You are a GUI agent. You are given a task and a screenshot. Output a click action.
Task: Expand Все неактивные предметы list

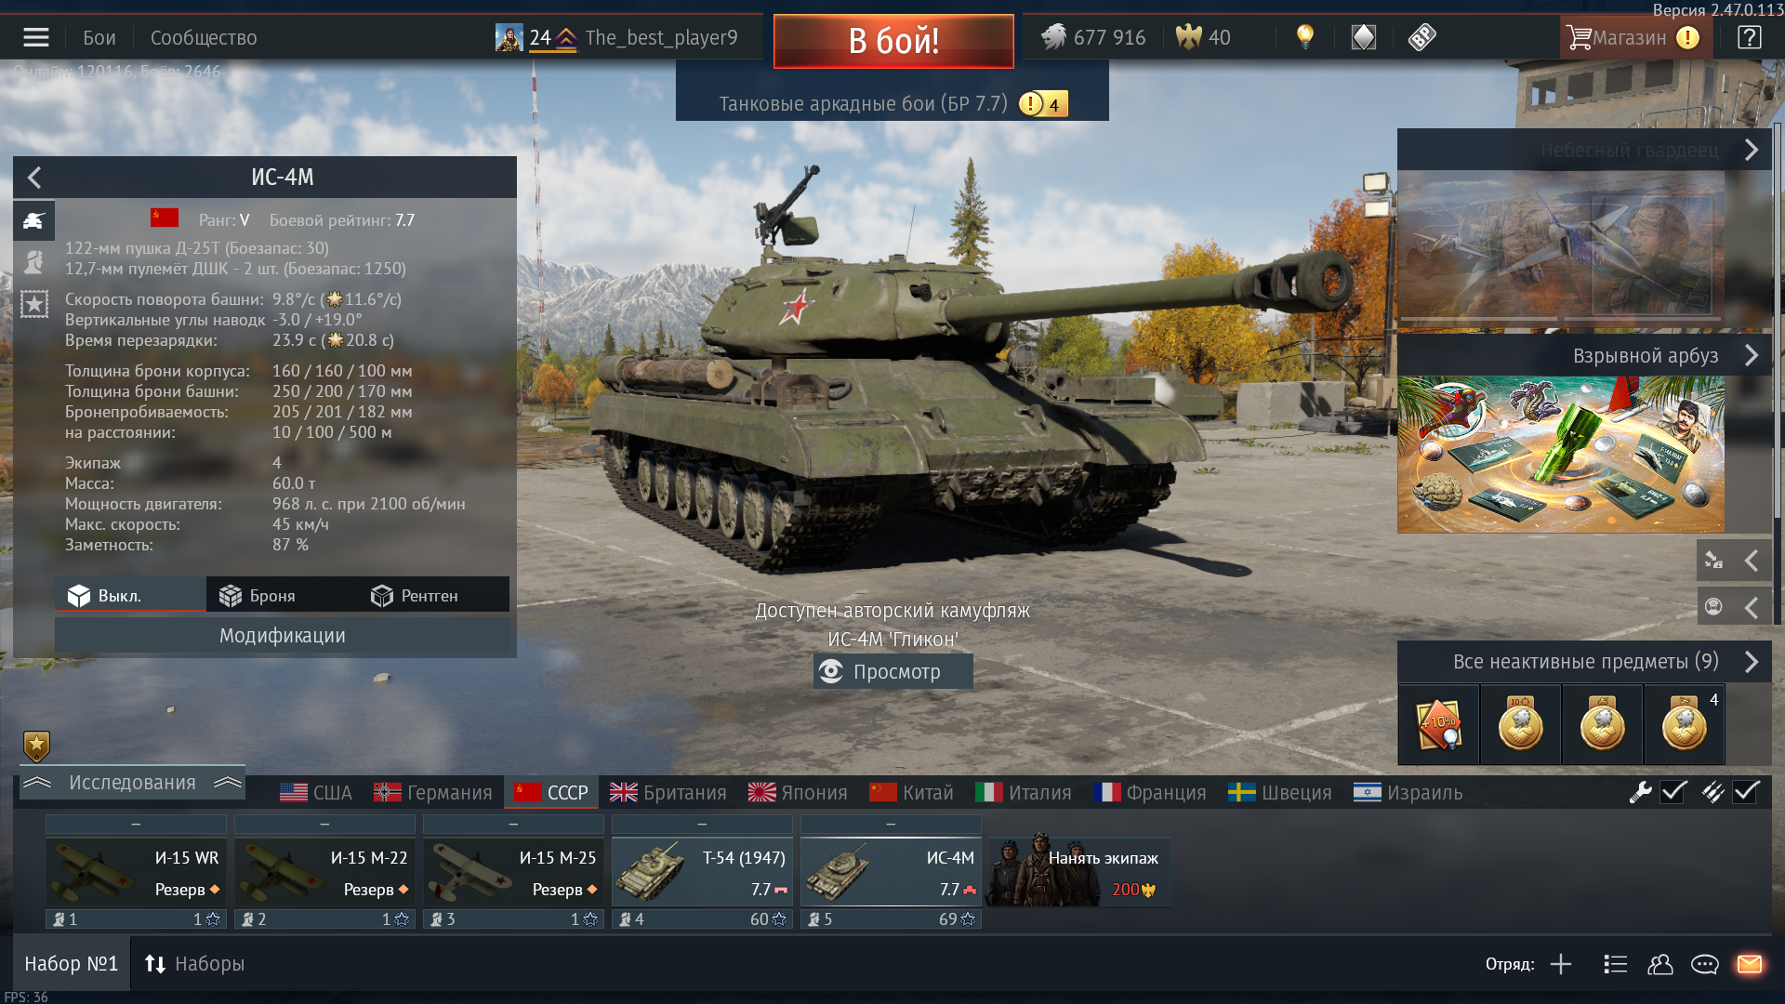[1584, 662]
